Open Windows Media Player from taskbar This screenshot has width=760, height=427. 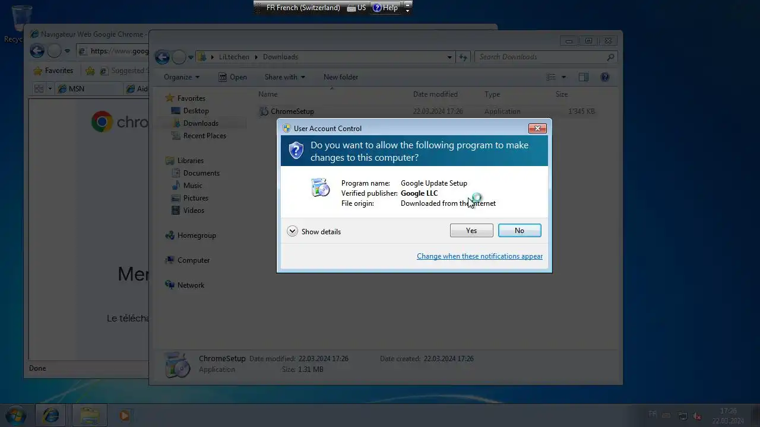(124, 415)
